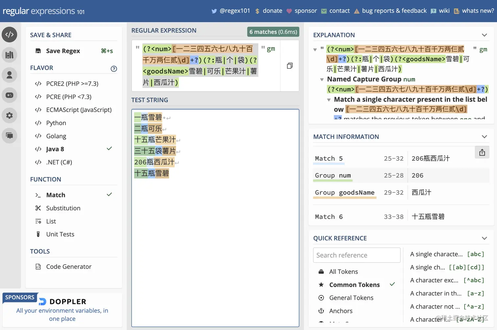This screenshot has height=330, width=497.
Task: Copy regex to clipboard icon
Action: (290, 66)
